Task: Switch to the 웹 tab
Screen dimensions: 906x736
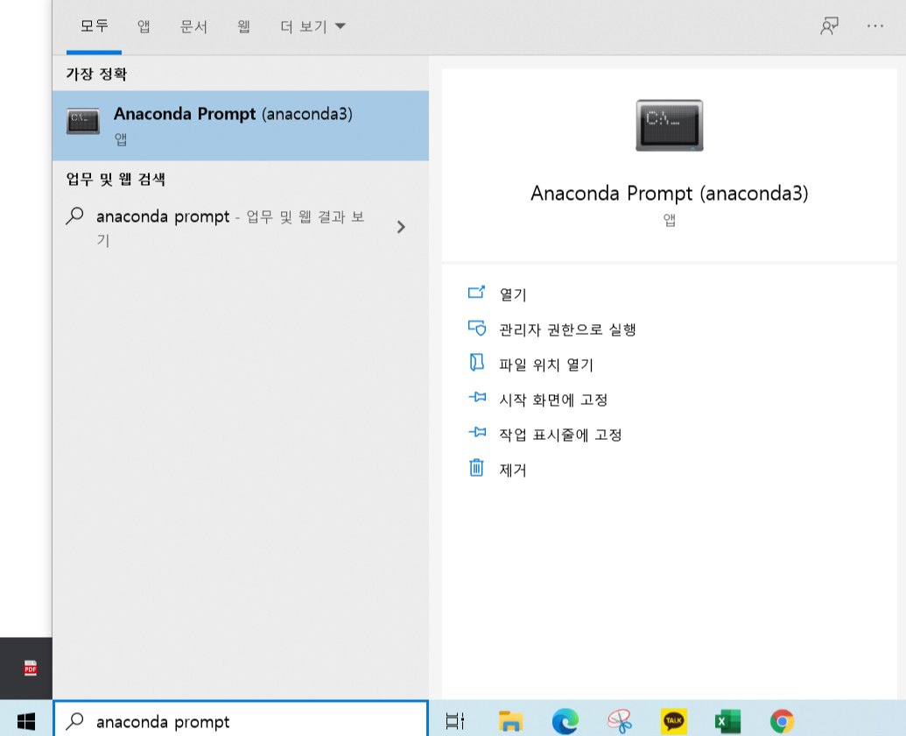Action: [243, 26]
